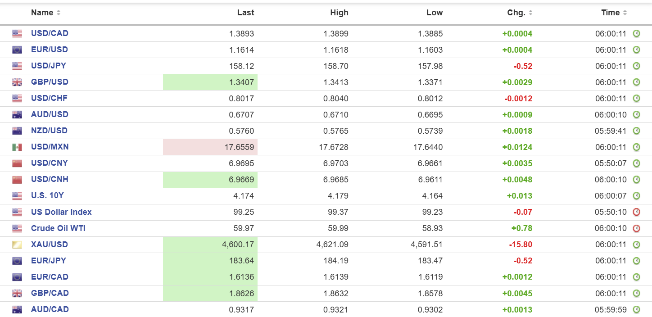The width and height of the screenshot is (652, 317).
Task: Open the US Dollar Index link
Action: tap(61, 212)
